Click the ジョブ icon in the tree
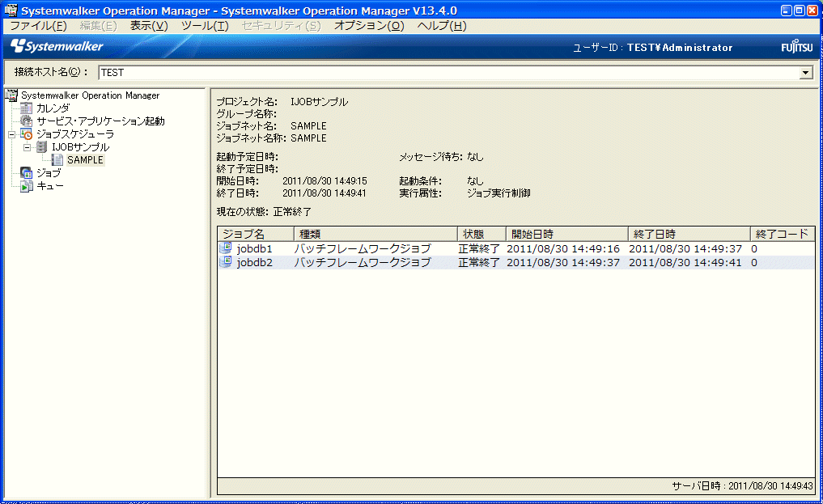 (x=26, y=173)
